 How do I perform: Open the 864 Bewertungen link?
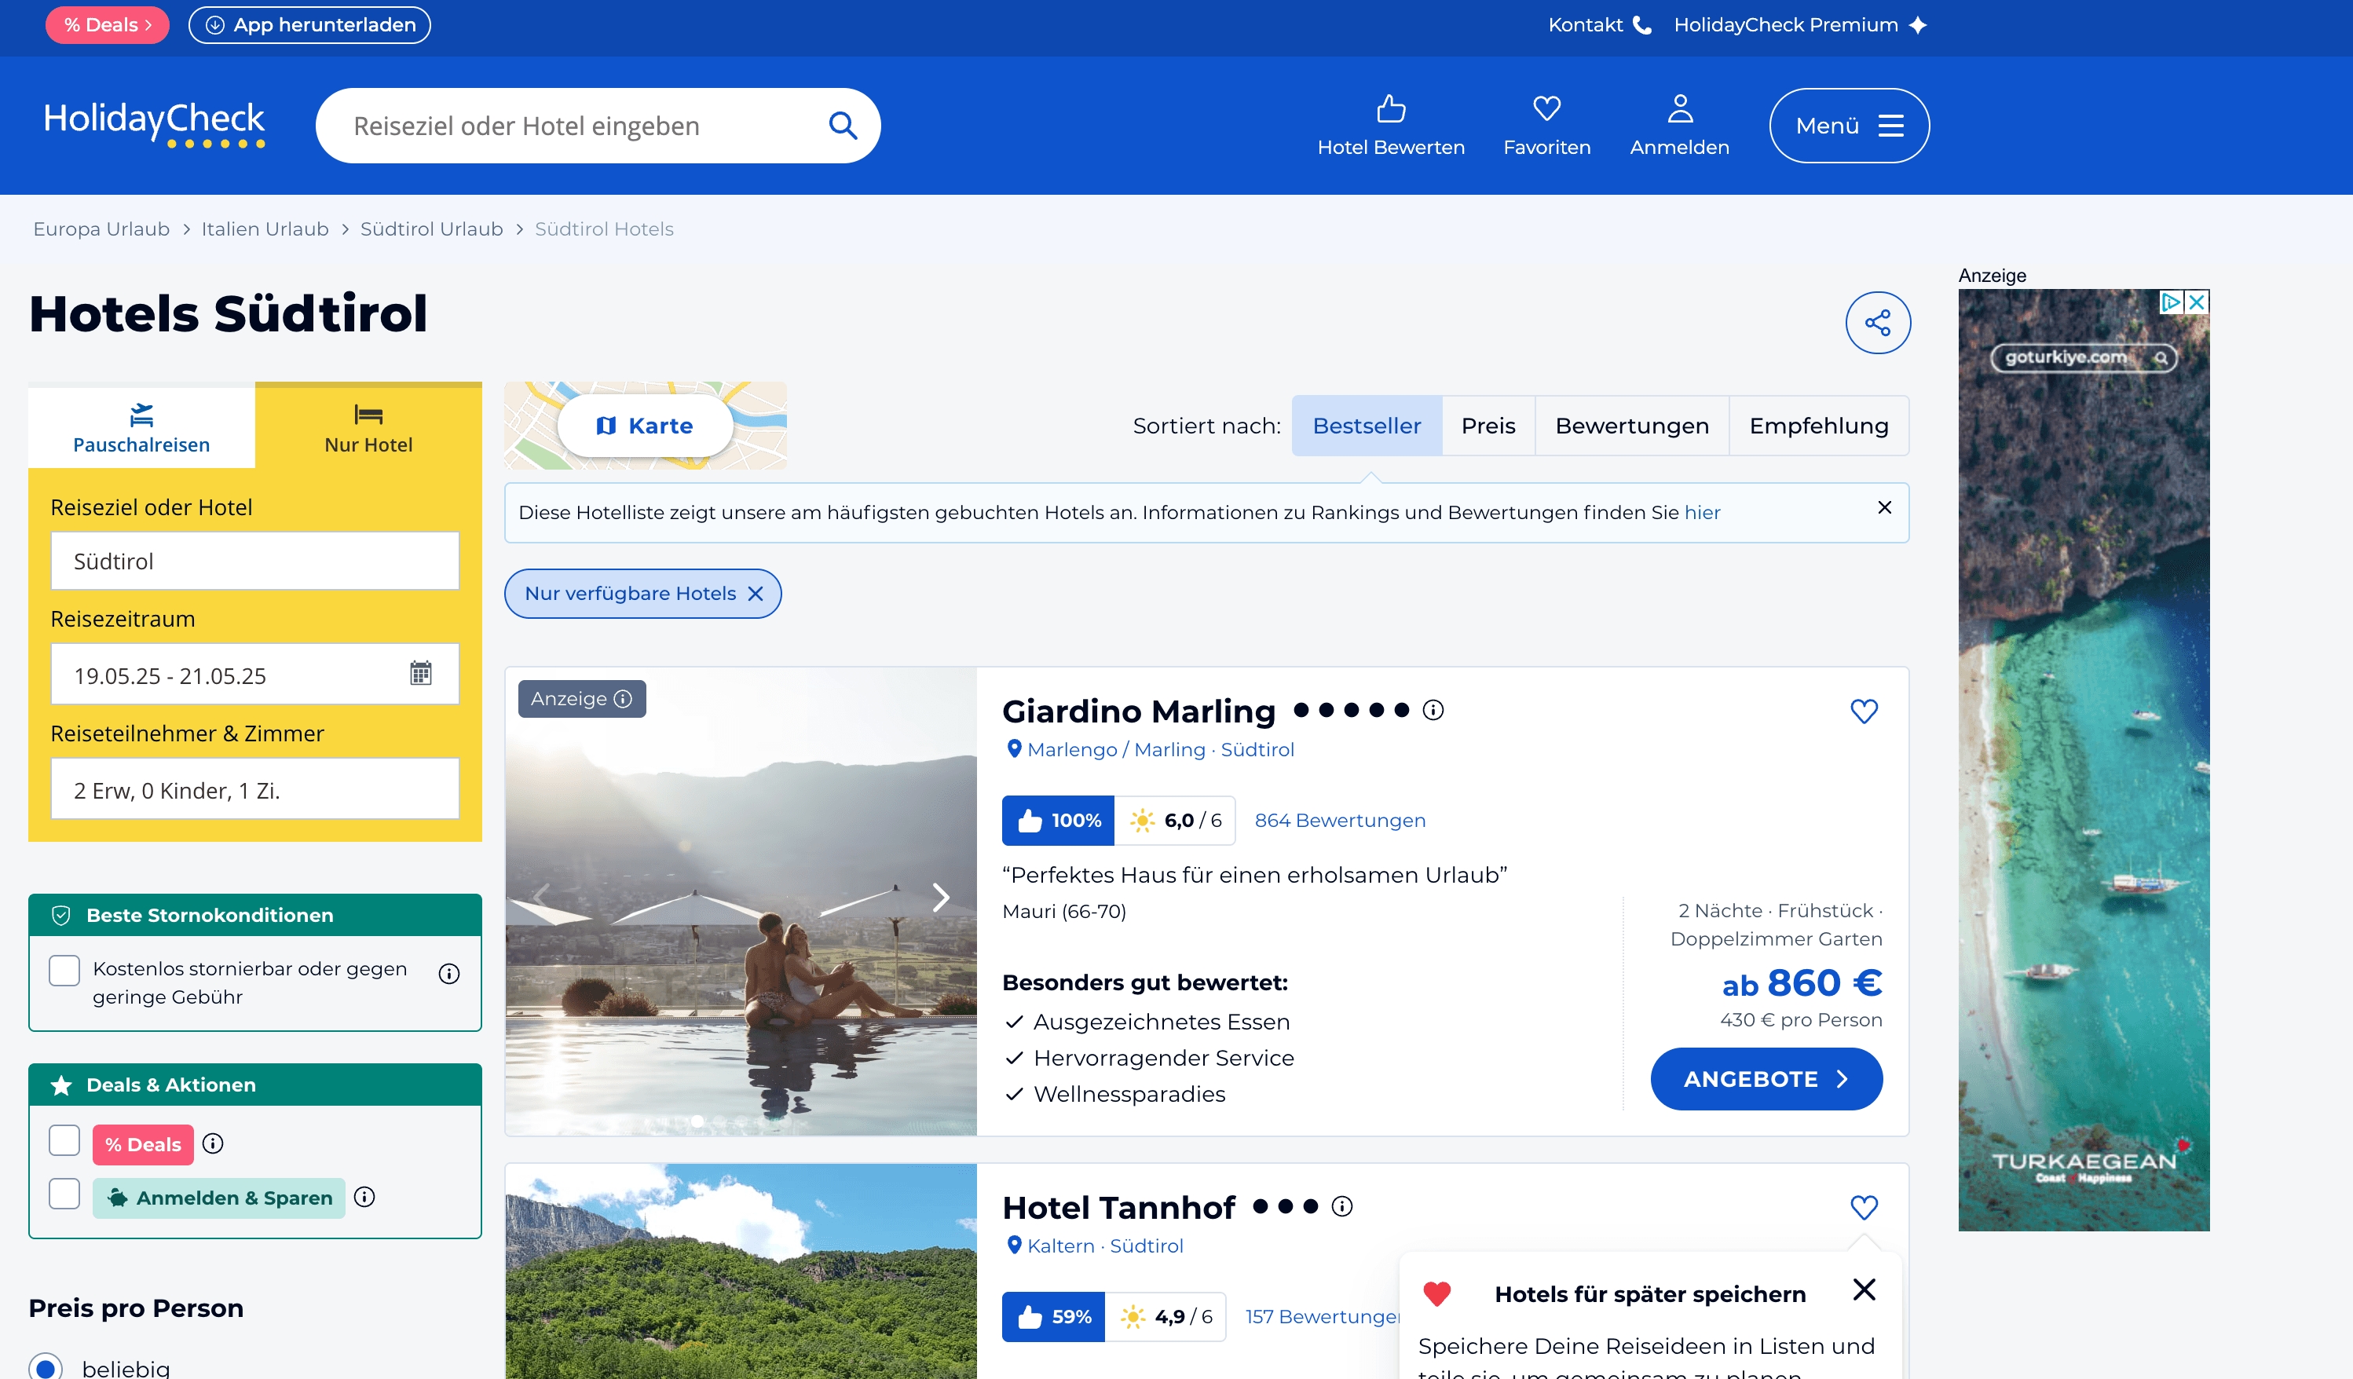[x=1339, y=821]
